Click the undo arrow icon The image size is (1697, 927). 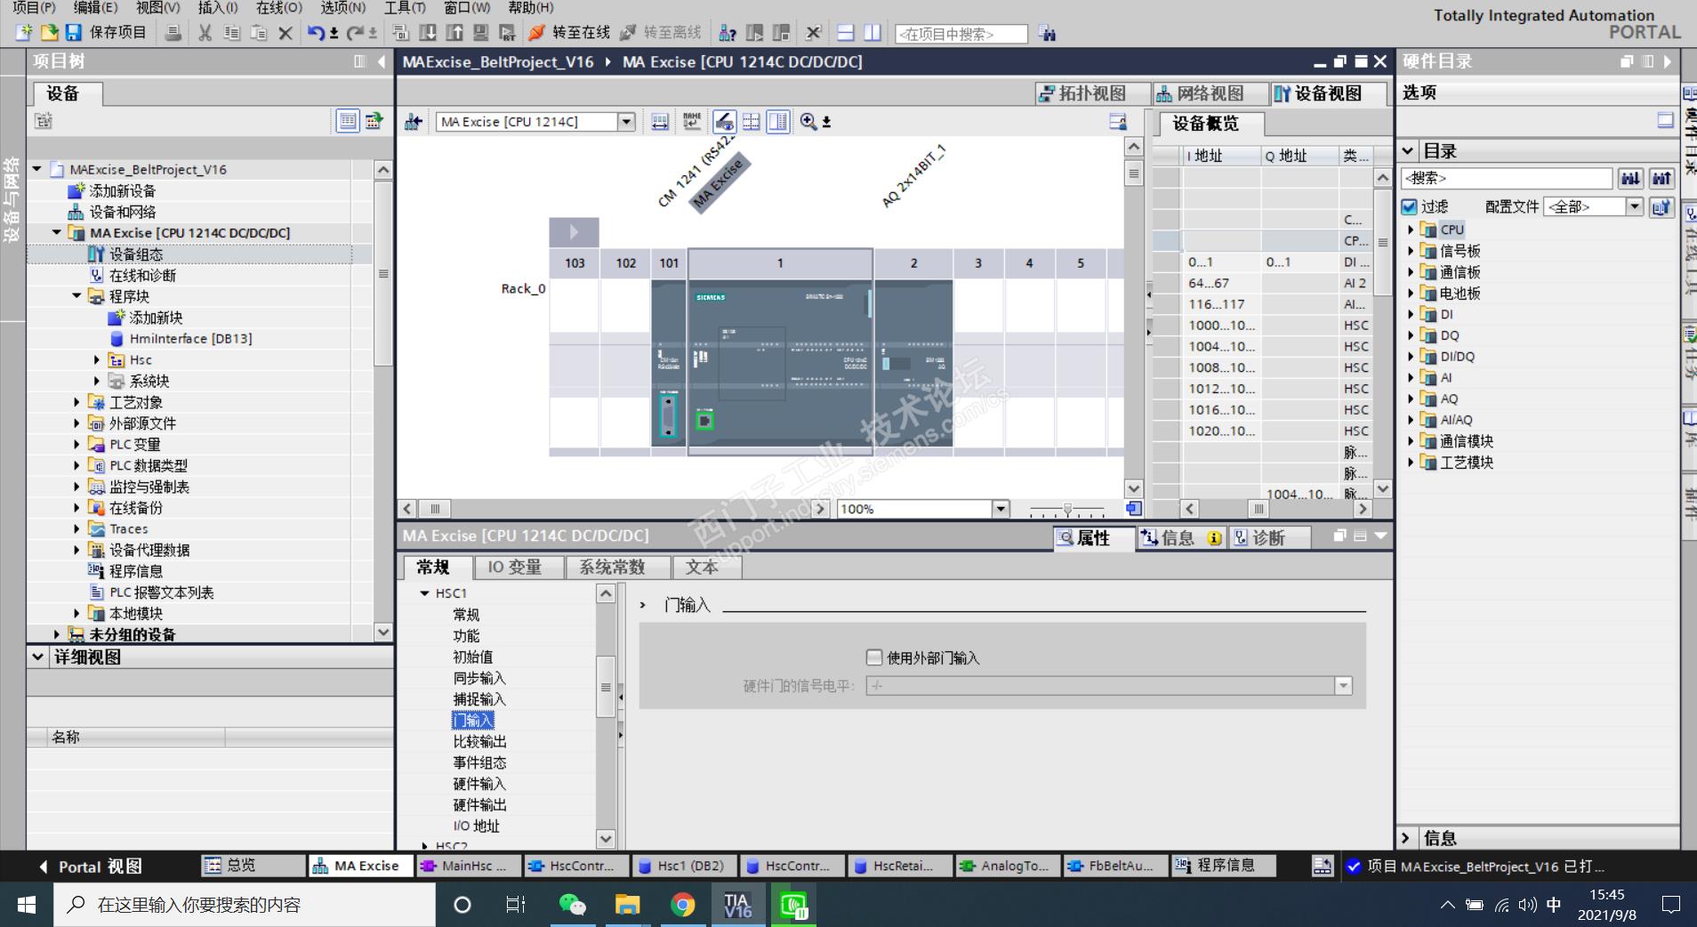click(x=316, y=33)
